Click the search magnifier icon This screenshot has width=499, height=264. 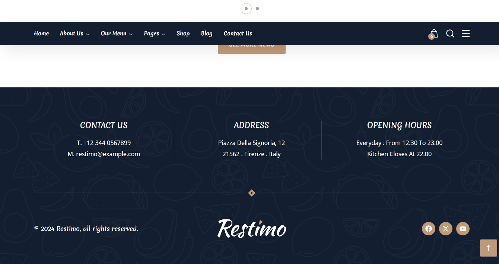(450, 33)
